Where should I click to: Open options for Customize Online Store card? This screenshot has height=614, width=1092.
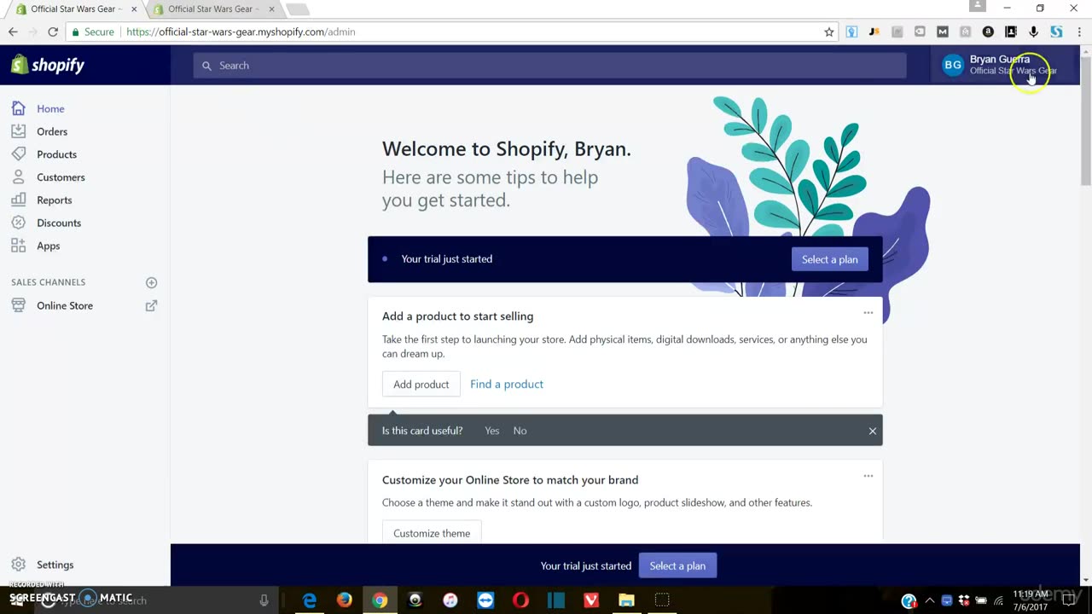coord(868,476)
